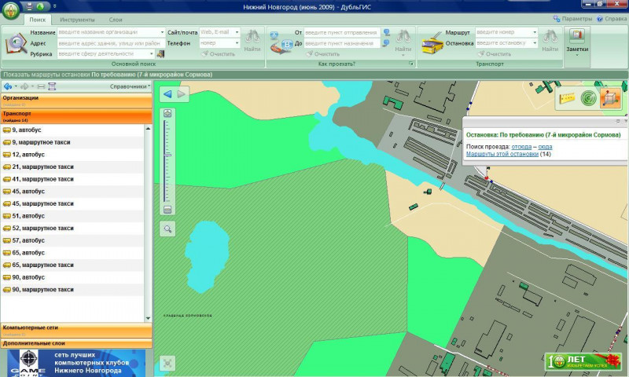The height and width of the screenshot is (377, 629).
Task: Open the 2GIS round application menu button
Action: click(x=11, y=11)
